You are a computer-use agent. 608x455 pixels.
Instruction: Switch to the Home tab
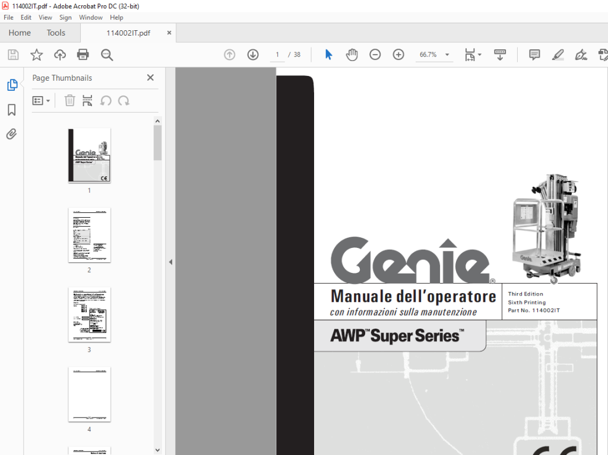[20, 33]
